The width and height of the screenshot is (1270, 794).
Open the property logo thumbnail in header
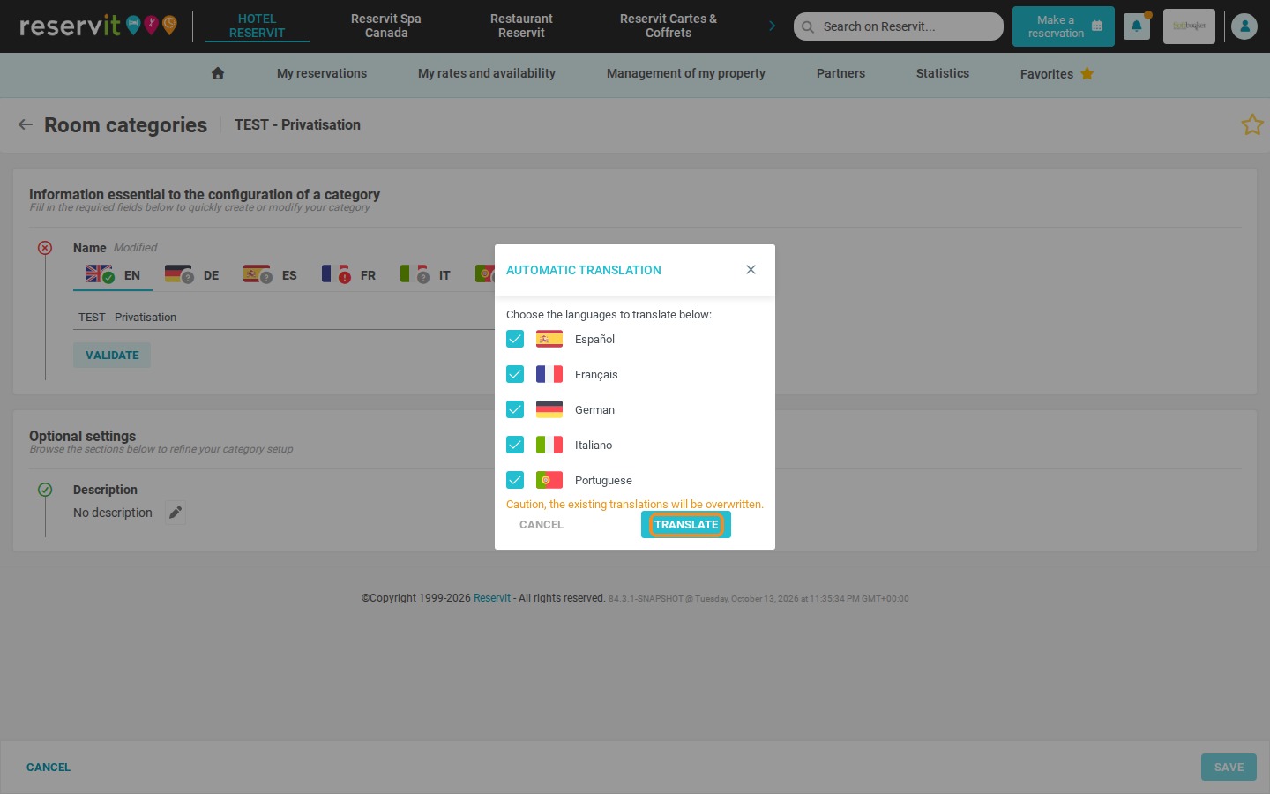click(x=1189, y=26)
